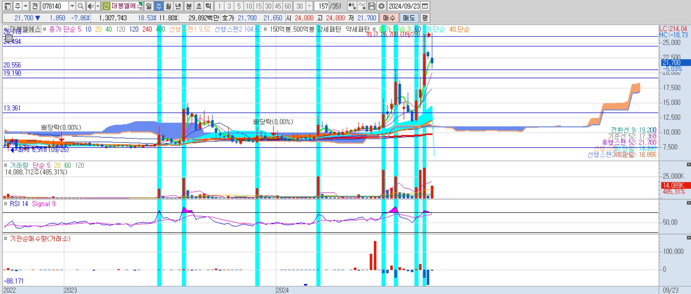This screenshot has height=294, width=691.
Task: Expand the 주 market type dropdown arrow
Action: (25, 6)
